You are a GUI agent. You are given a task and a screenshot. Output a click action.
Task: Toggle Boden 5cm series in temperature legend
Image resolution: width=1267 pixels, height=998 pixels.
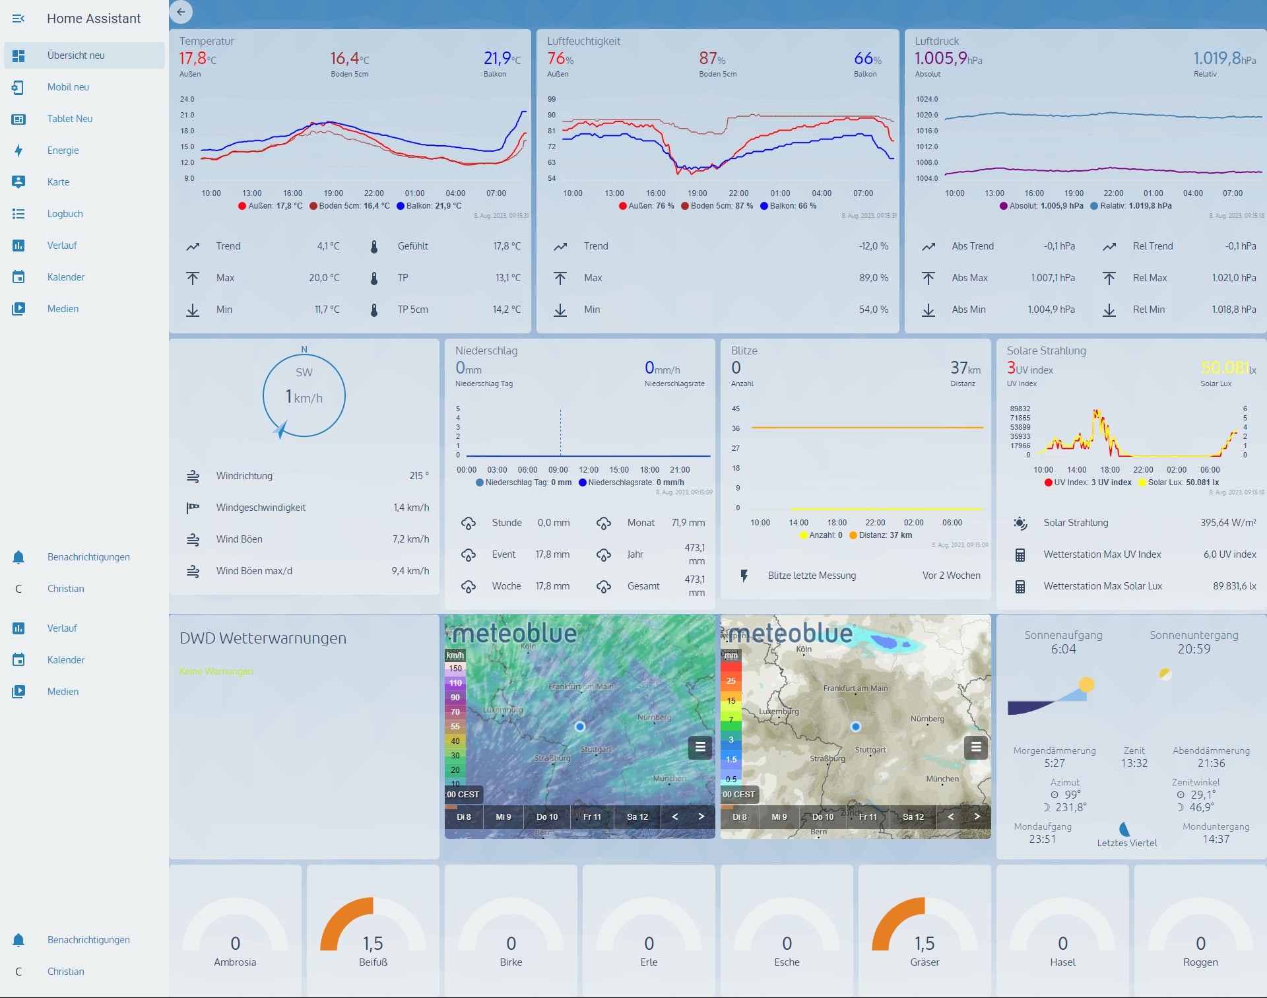[x=350, y=206]
